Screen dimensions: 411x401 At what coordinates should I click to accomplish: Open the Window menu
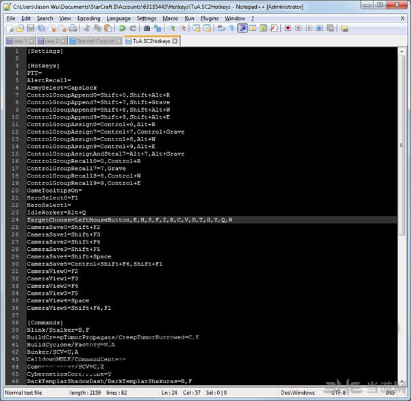click(235, 19)
